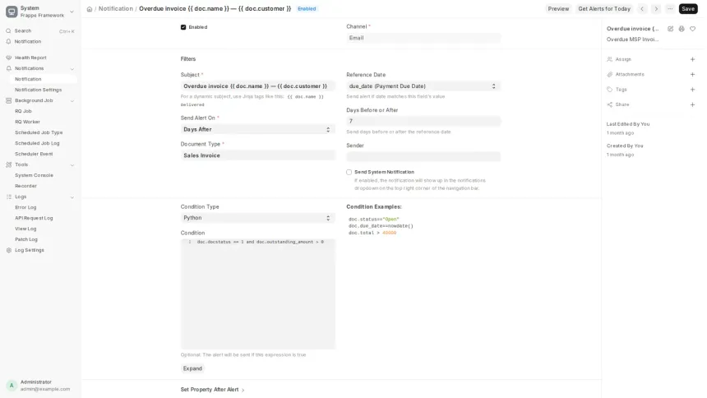This screenshot has width=707, height=398.
Task: Click the print icon in sidebar
Action: pyautogui.click(x=682, y=29)
